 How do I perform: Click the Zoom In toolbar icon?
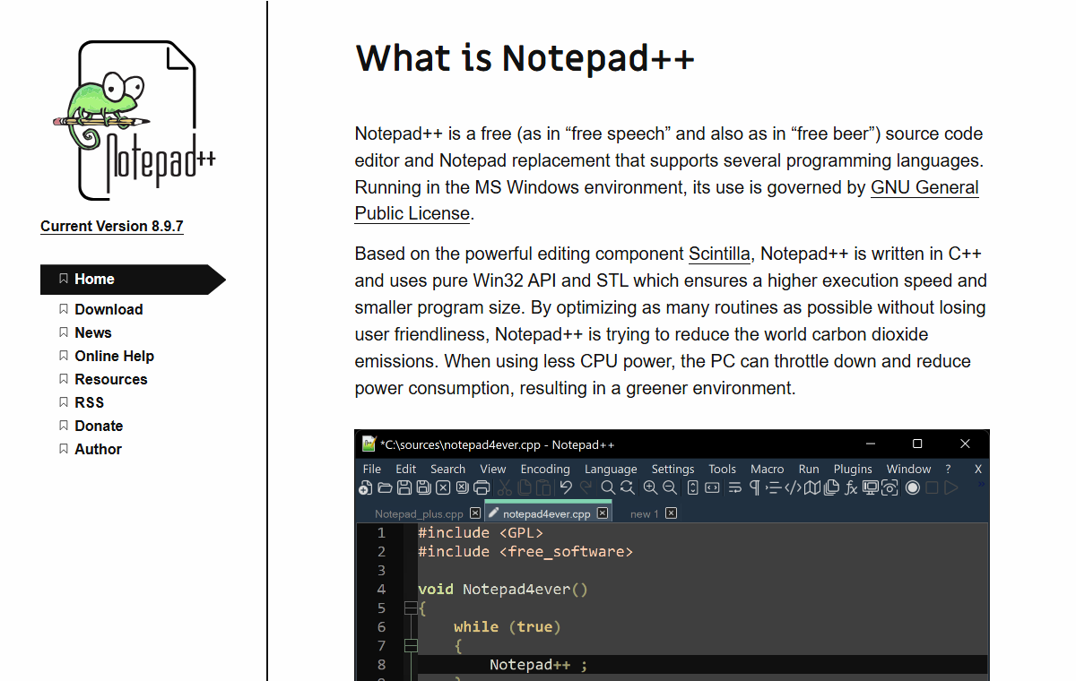(650, 487)
